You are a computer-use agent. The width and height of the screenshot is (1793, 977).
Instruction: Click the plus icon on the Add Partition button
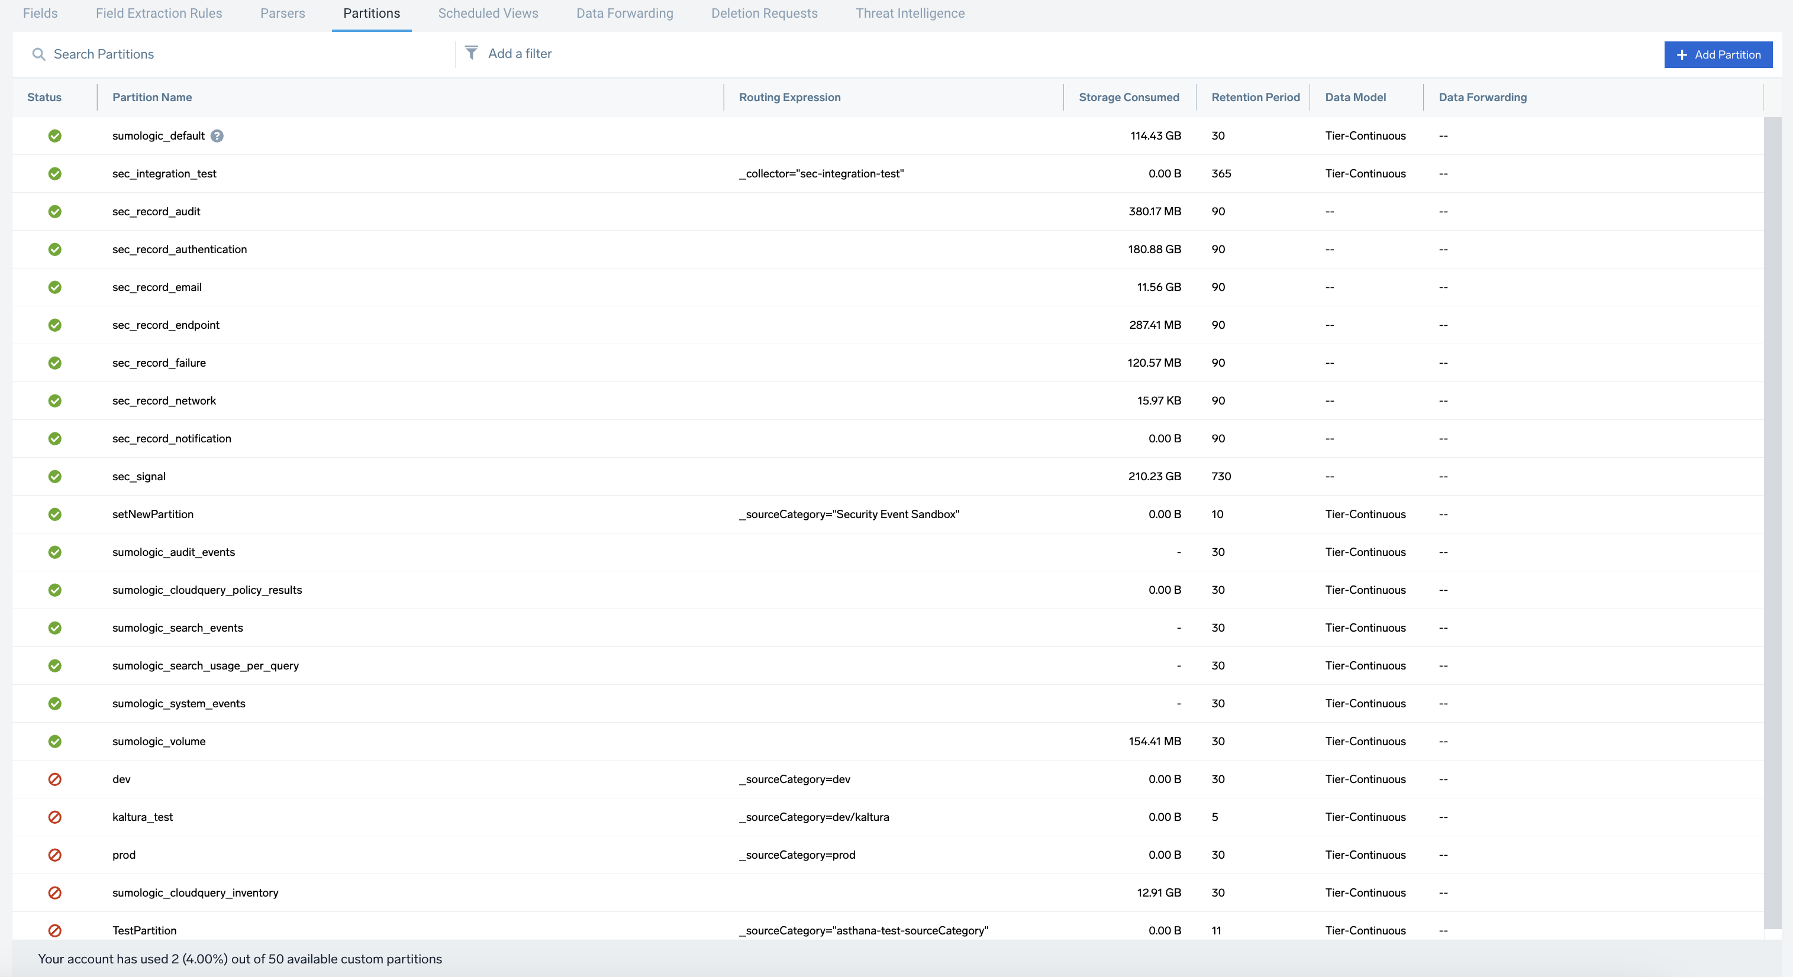(1682, 54)
